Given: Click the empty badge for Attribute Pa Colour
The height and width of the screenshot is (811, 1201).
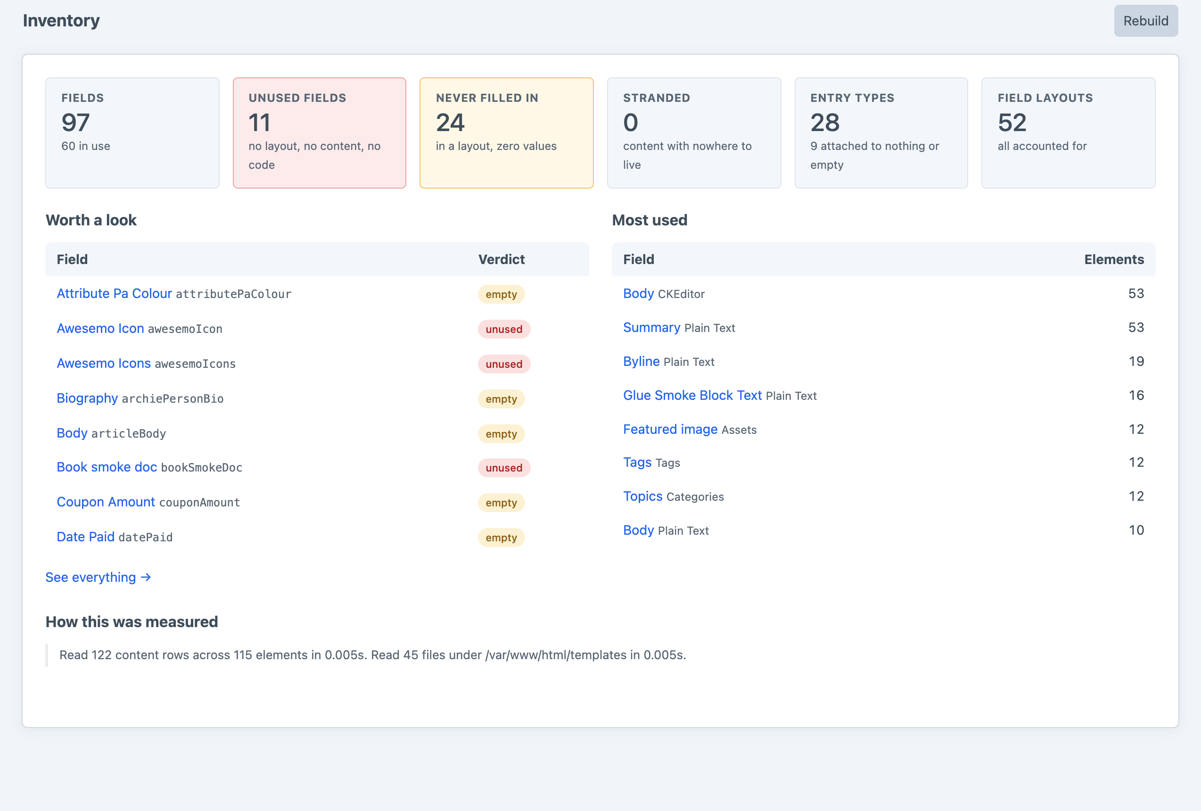Looking at the screenshot, I should pyautogui.click(x=501, y=294).
